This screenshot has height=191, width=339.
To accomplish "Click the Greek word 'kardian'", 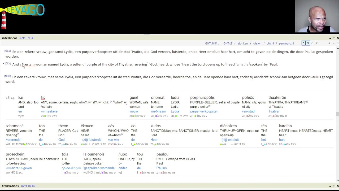I will [285, 126].
